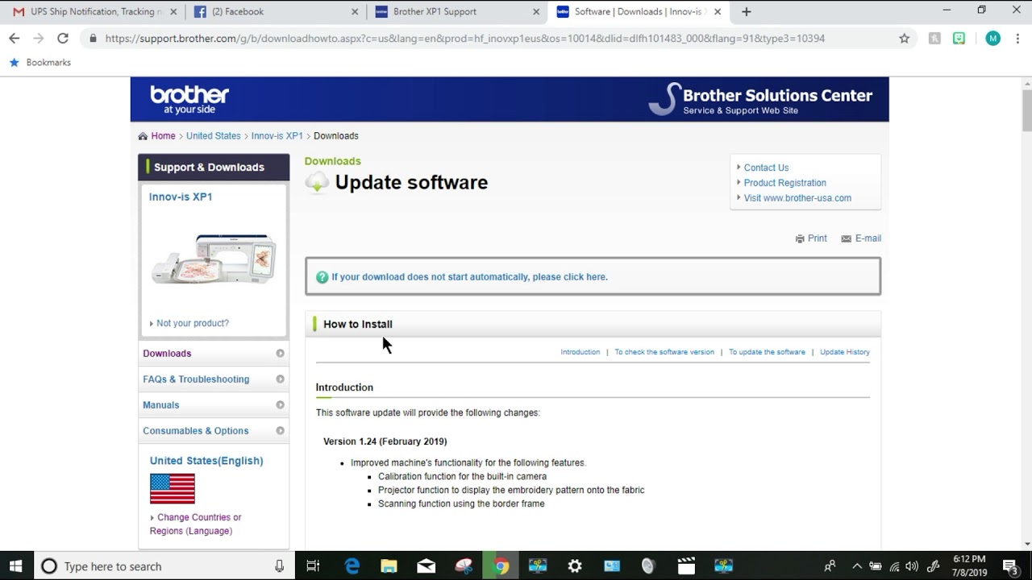Expand the FAQs & Troubleshooting arrow
Screen dimensions: 1032x580
pos(281,379)
